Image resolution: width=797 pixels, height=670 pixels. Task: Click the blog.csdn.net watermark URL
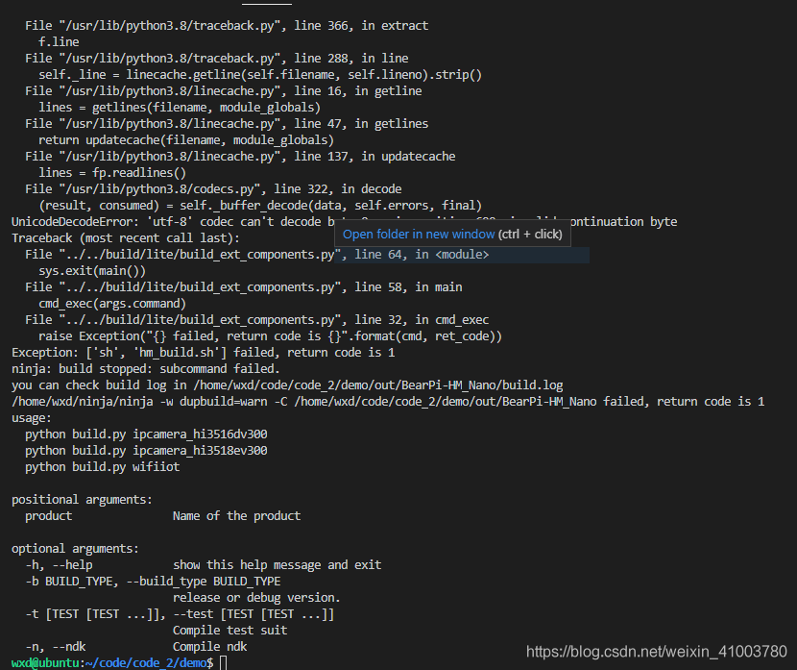[x=656, y=651]
